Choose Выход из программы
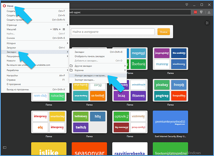Image resolution: width=214 pixels, height=156 pixels. (x=35, y=89)
